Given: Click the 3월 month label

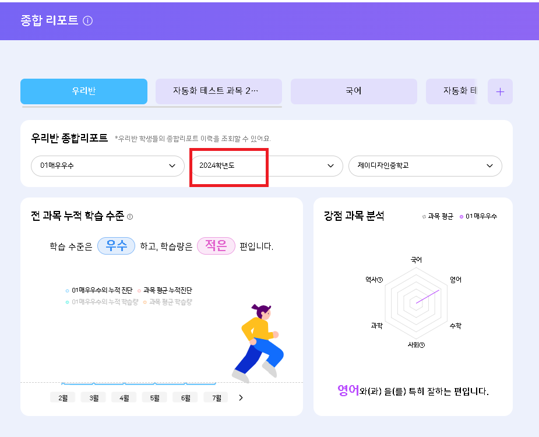Looking at the screenshot, I should coord(93,398).
